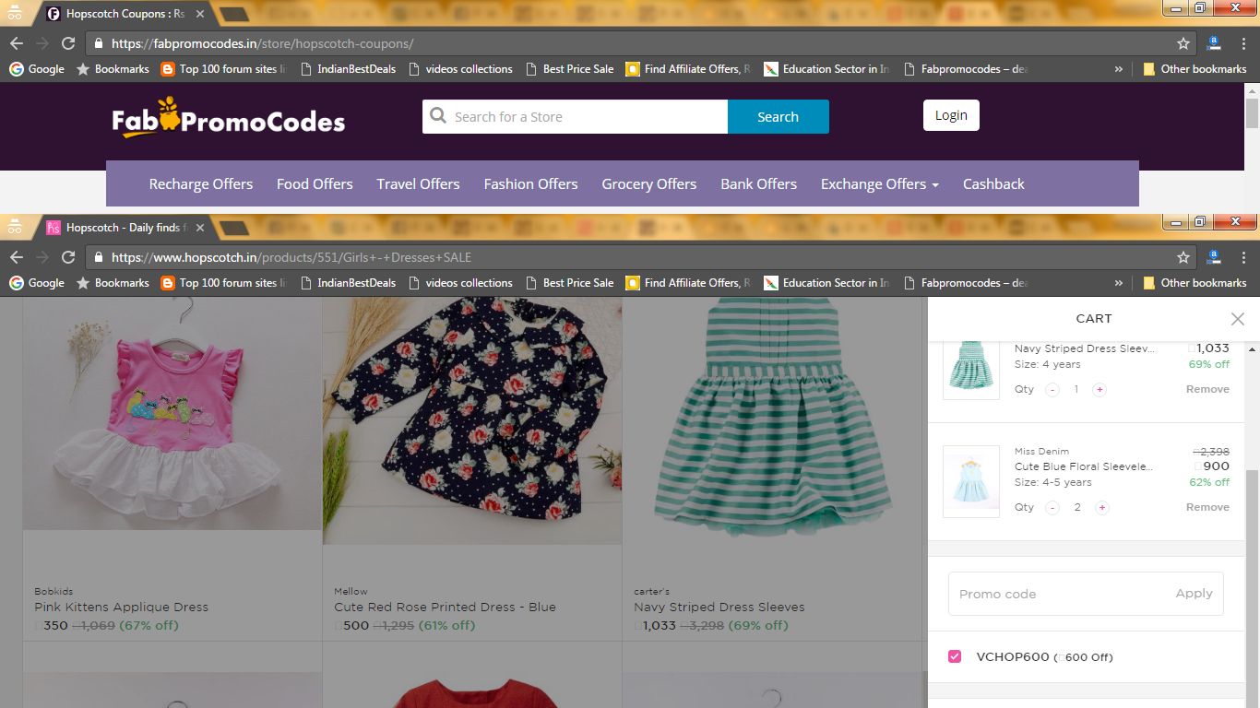Open Find Affiliate Offers bookmark in fabpromocodes window
The height and width of the screenshot is (708, 1260).
pos(688,69)
